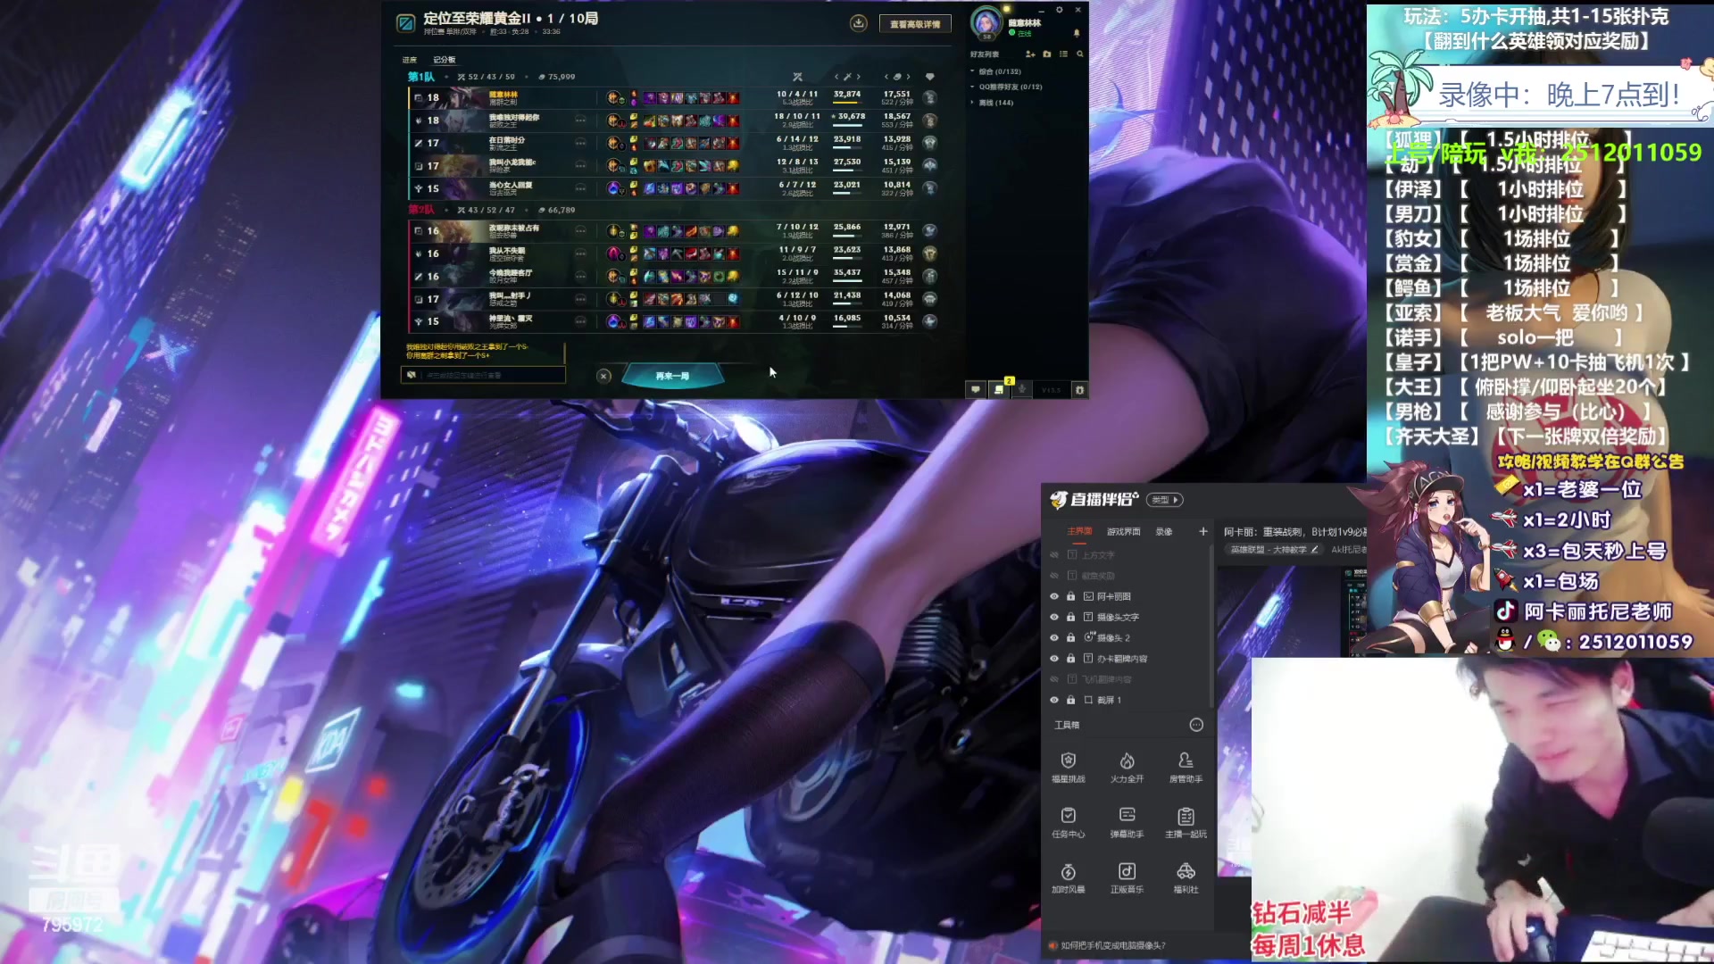The width and height of the screenshot is (1714, 964).
Task: Hide the 阿卡丽图 source layer
Action: (x=1054, y=596)
